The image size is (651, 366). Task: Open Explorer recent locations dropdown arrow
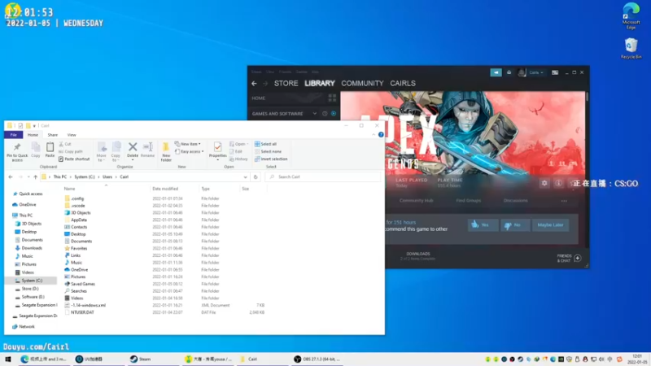[x=28, y=176]
